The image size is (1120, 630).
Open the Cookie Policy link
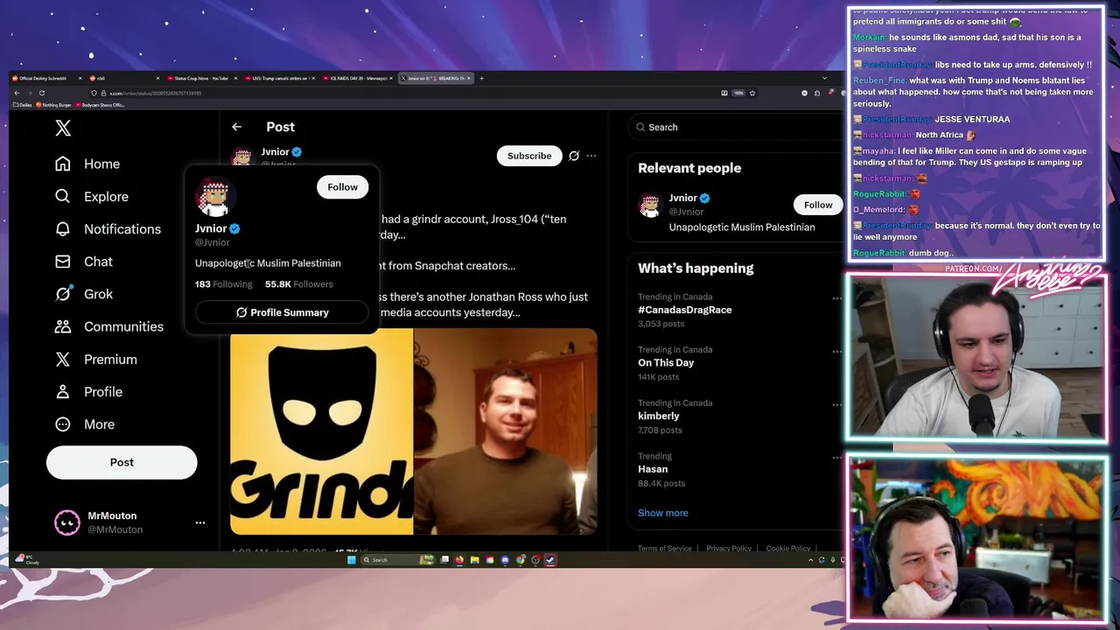pos(788,549)
